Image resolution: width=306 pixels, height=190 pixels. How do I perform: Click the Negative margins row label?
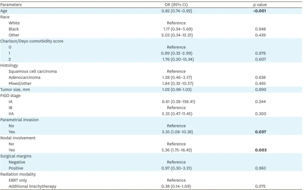point(17,162)
